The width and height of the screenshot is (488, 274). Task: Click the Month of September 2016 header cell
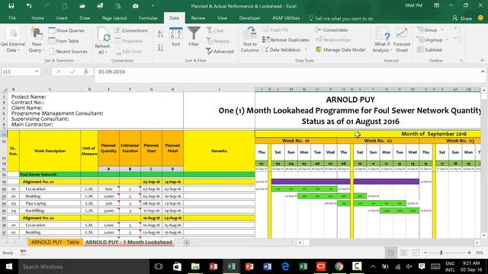368,134
